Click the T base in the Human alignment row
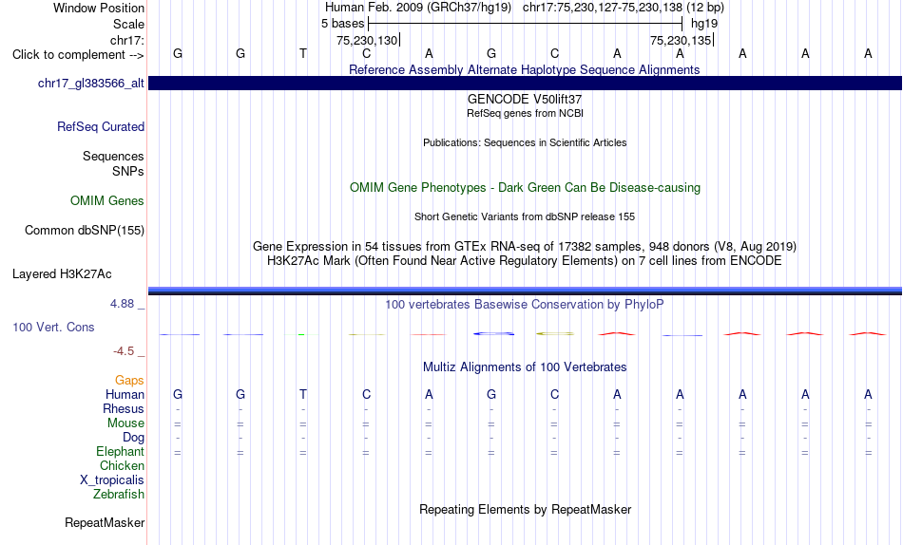Screen dimensions: 903x545 pos(303,394)
